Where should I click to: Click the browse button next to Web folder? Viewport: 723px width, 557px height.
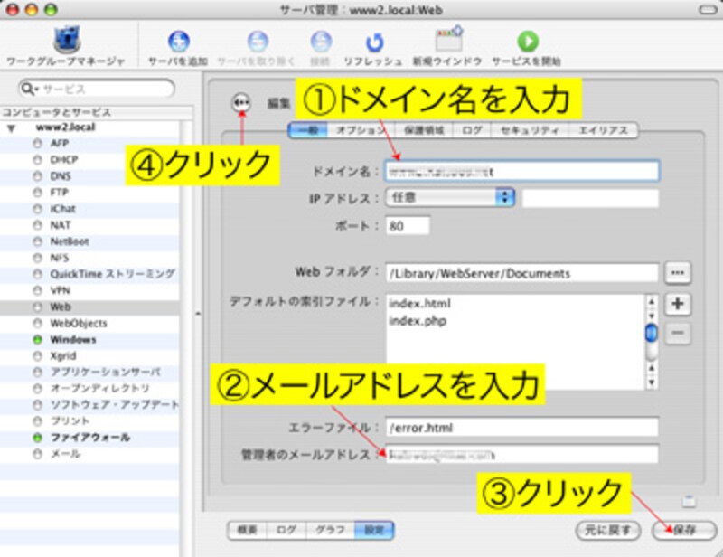[x=677, y=272]
